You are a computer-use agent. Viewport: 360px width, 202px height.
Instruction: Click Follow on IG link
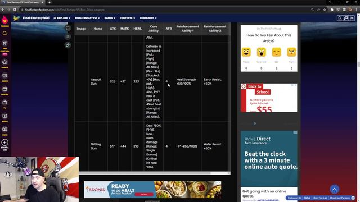click(x=294, y=198)
